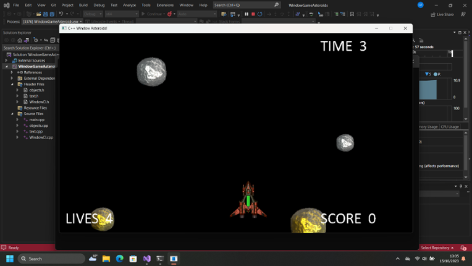The width and height of the screenshot is (472, 266).
Task: Click the diagnostic timeline marker
Action: tap(452, 53)
